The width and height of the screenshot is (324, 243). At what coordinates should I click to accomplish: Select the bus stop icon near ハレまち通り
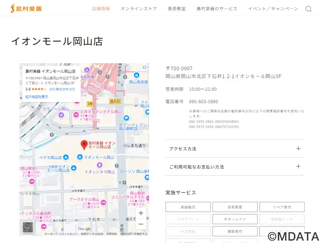117,166
